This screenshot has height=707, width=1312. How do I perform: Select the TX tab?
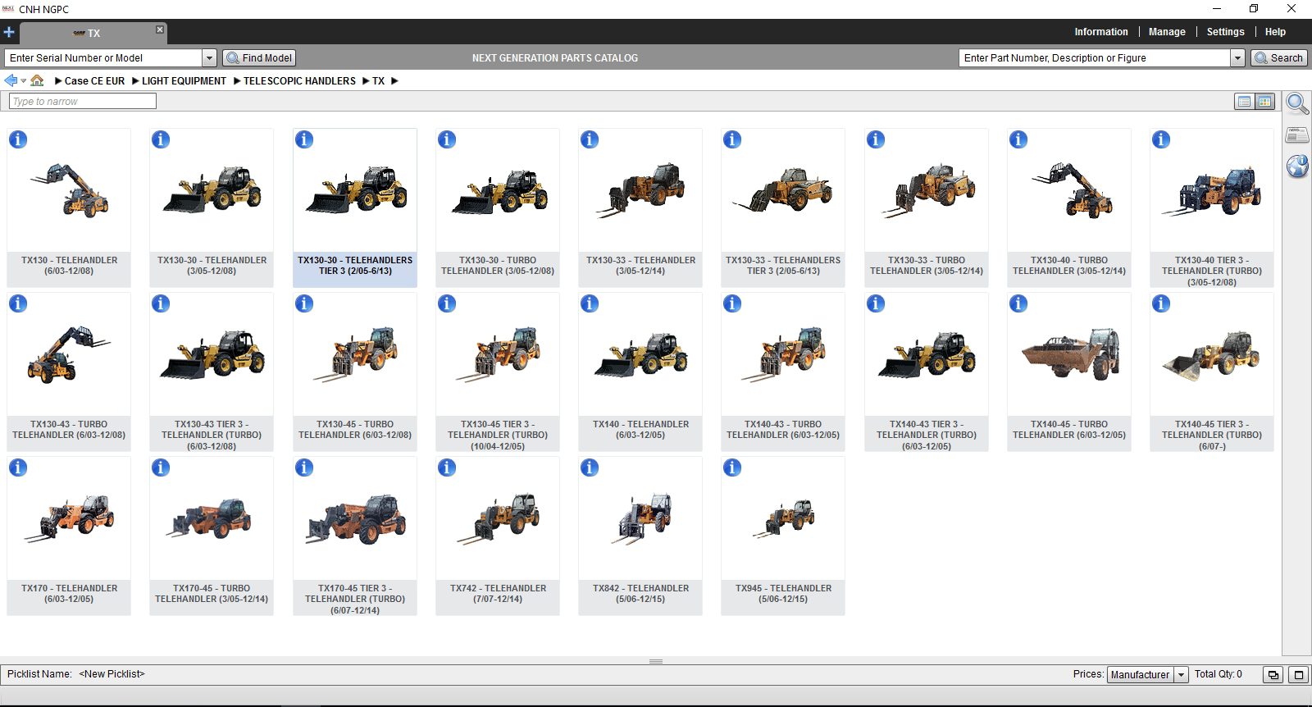click(93, 34)
